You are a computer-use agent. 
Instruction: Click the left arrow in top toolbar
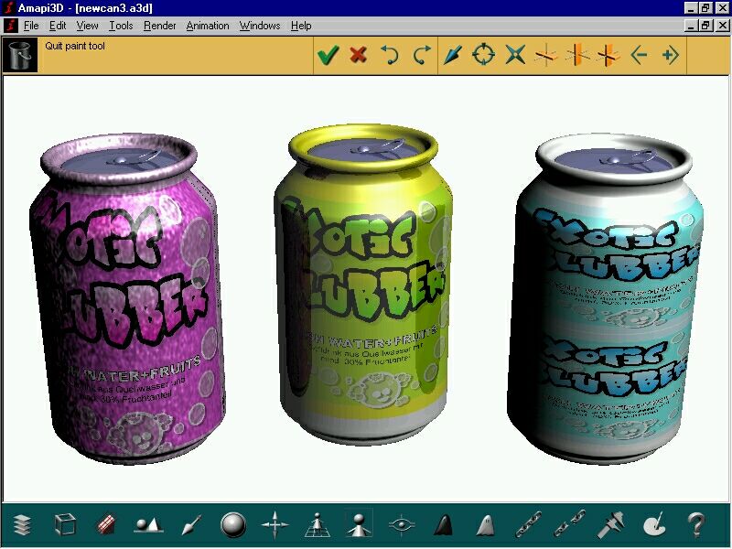point(639,56)
